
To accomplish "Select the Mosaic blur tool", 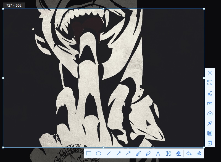I will click(x=168, y=153).
